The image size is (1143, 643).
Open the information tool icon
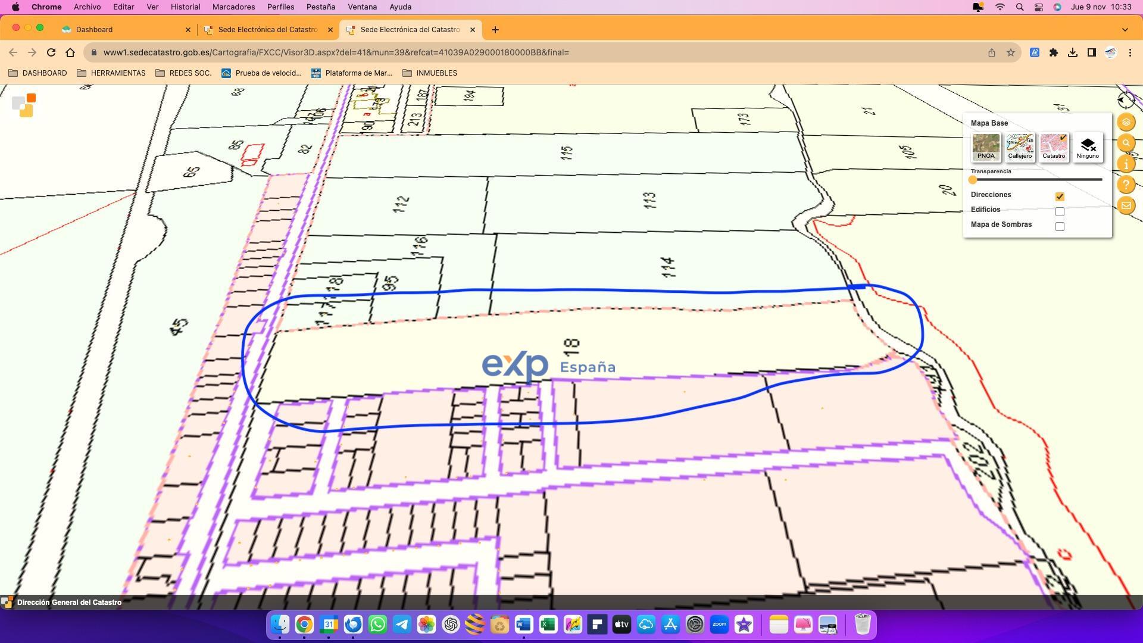(x=1126, y=164)
